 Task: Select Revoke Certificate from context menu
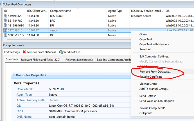coord(151,77)
